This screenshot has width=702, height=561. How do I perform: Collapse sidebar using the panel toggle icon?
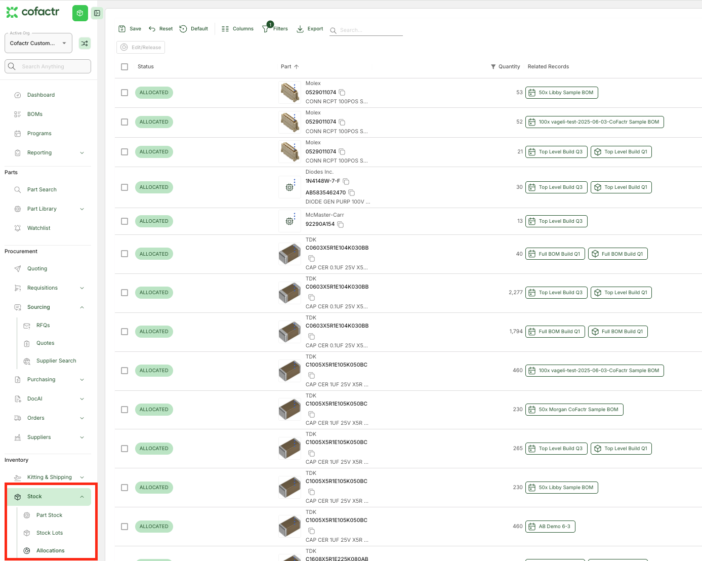coord(97,13)
